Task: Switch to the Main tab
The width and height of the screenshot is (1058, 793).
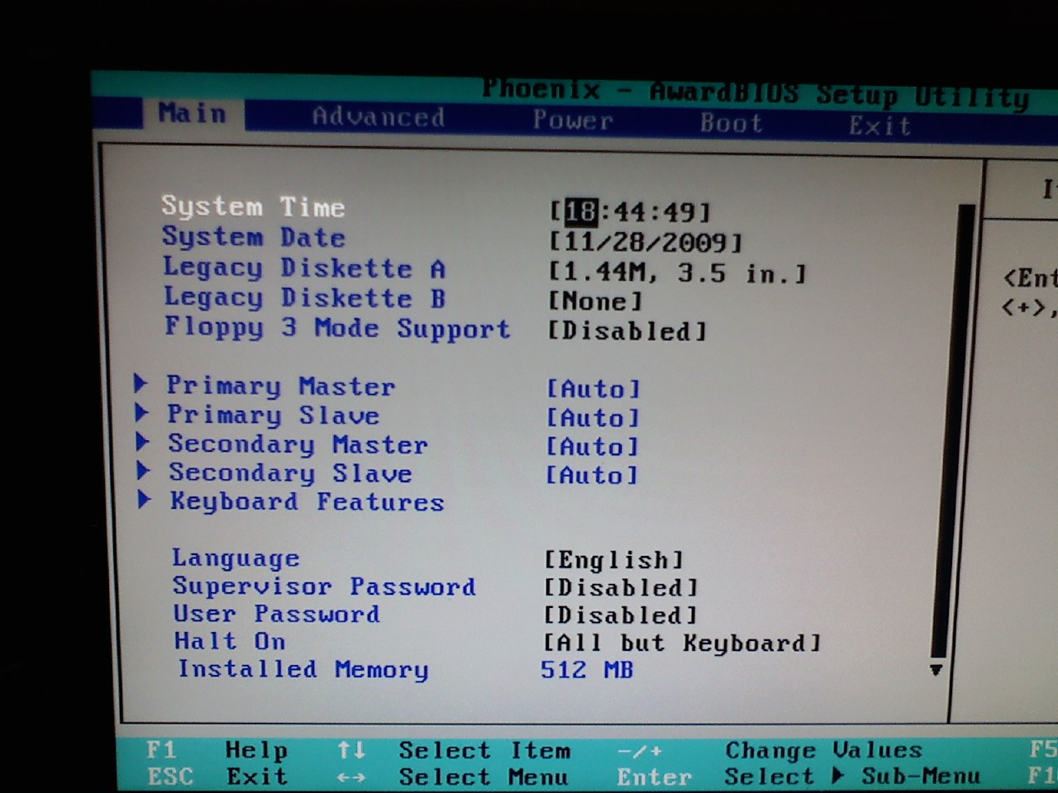Action: click(x=193, y=113)
